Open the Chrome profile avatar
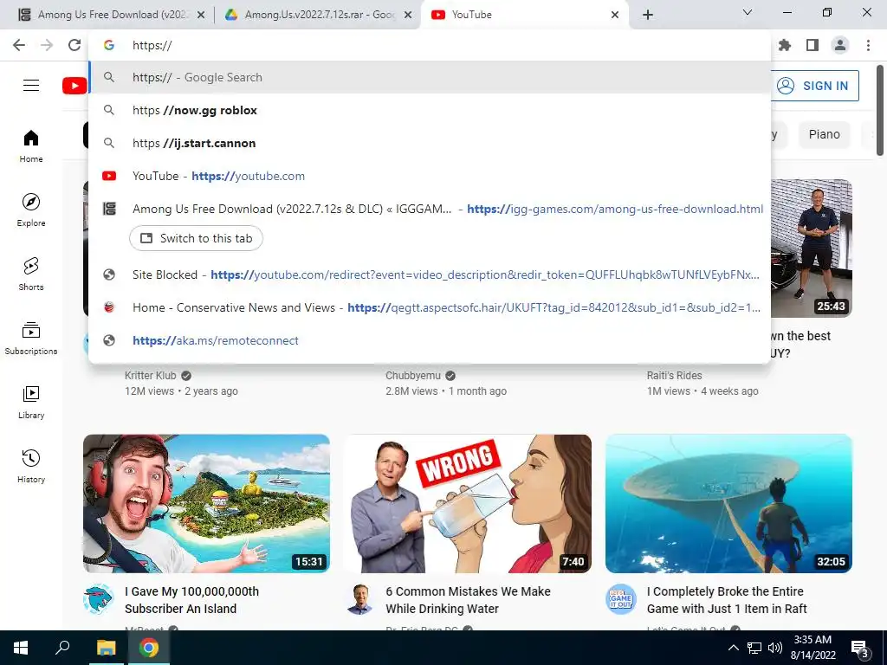Screen dimensions: 887x665 840,45
